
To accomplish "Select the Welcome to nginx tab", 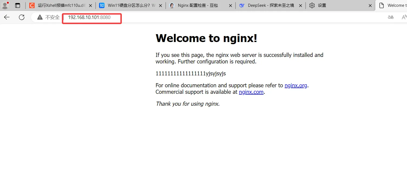I will tap(392, 5).
